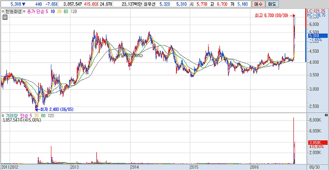Click the change amount 440 in header
This screenshot has height=170, width=329.
click(39, 4)
